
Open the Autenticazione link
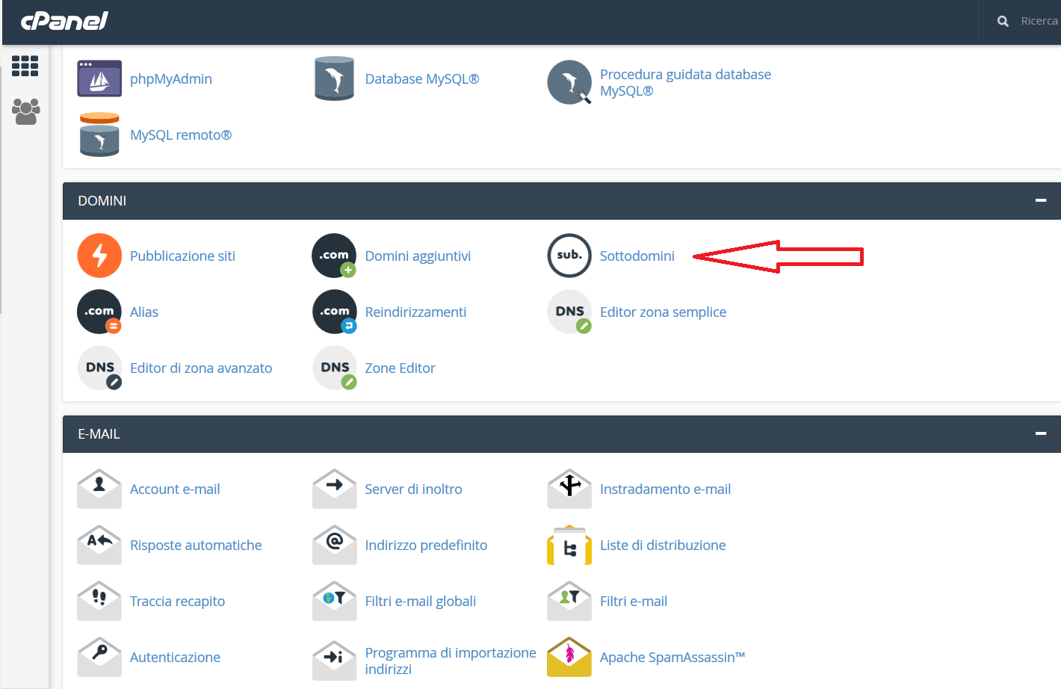[175, 657]
